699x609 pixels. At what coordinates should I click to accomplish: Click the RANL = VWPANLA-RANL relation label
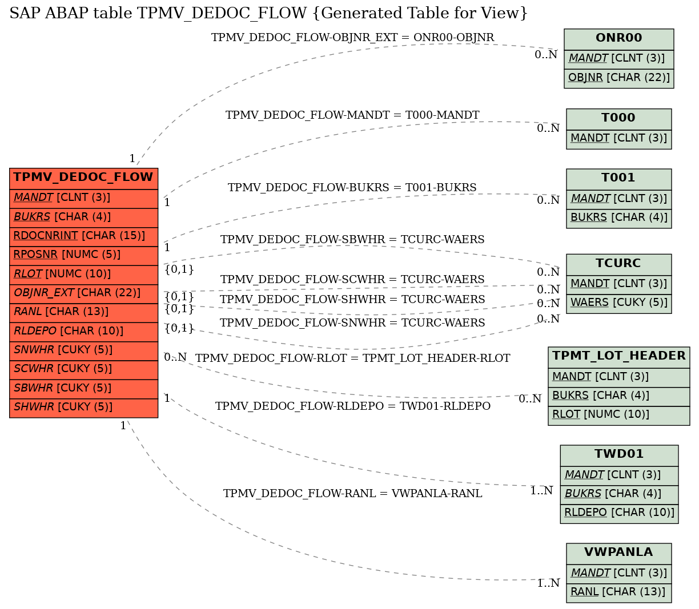[352, 494]
